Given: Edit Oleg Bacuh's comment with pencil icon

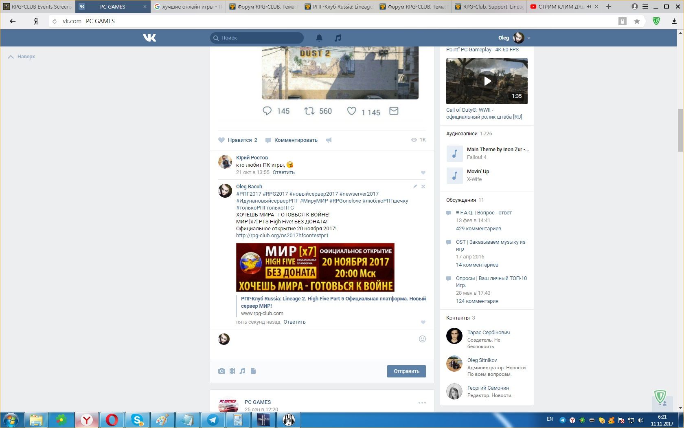Looking at the screenshot, I should (x=415, y=186).
